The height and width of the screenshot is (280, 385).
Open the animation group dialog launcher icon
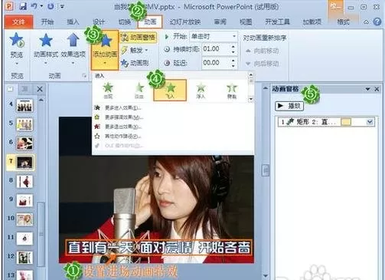(x=84, y=75)
